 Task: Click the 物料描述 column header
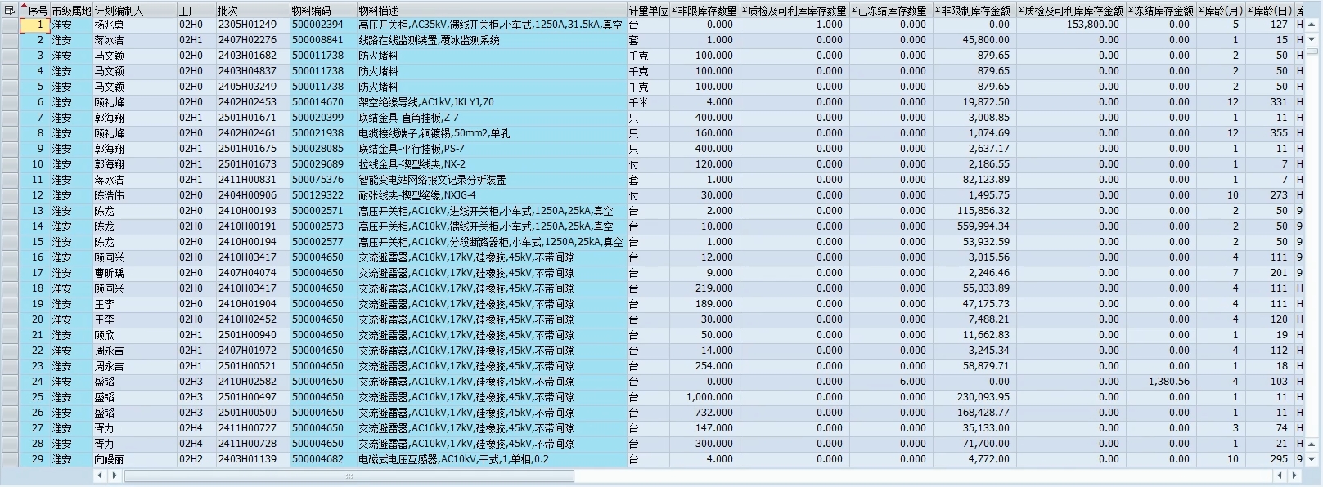[491, 11]
